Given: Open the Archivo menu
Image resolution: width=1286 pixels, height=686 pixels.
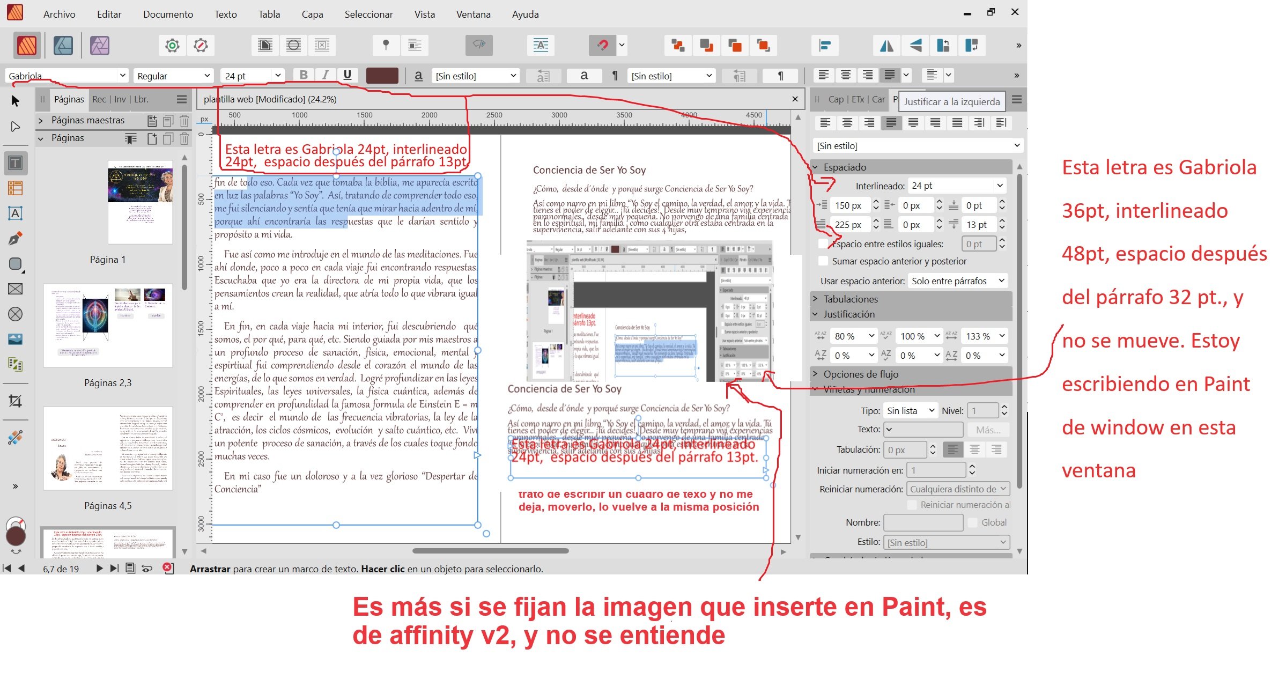Looking at the screenshot, I should [x=59, y=14].
